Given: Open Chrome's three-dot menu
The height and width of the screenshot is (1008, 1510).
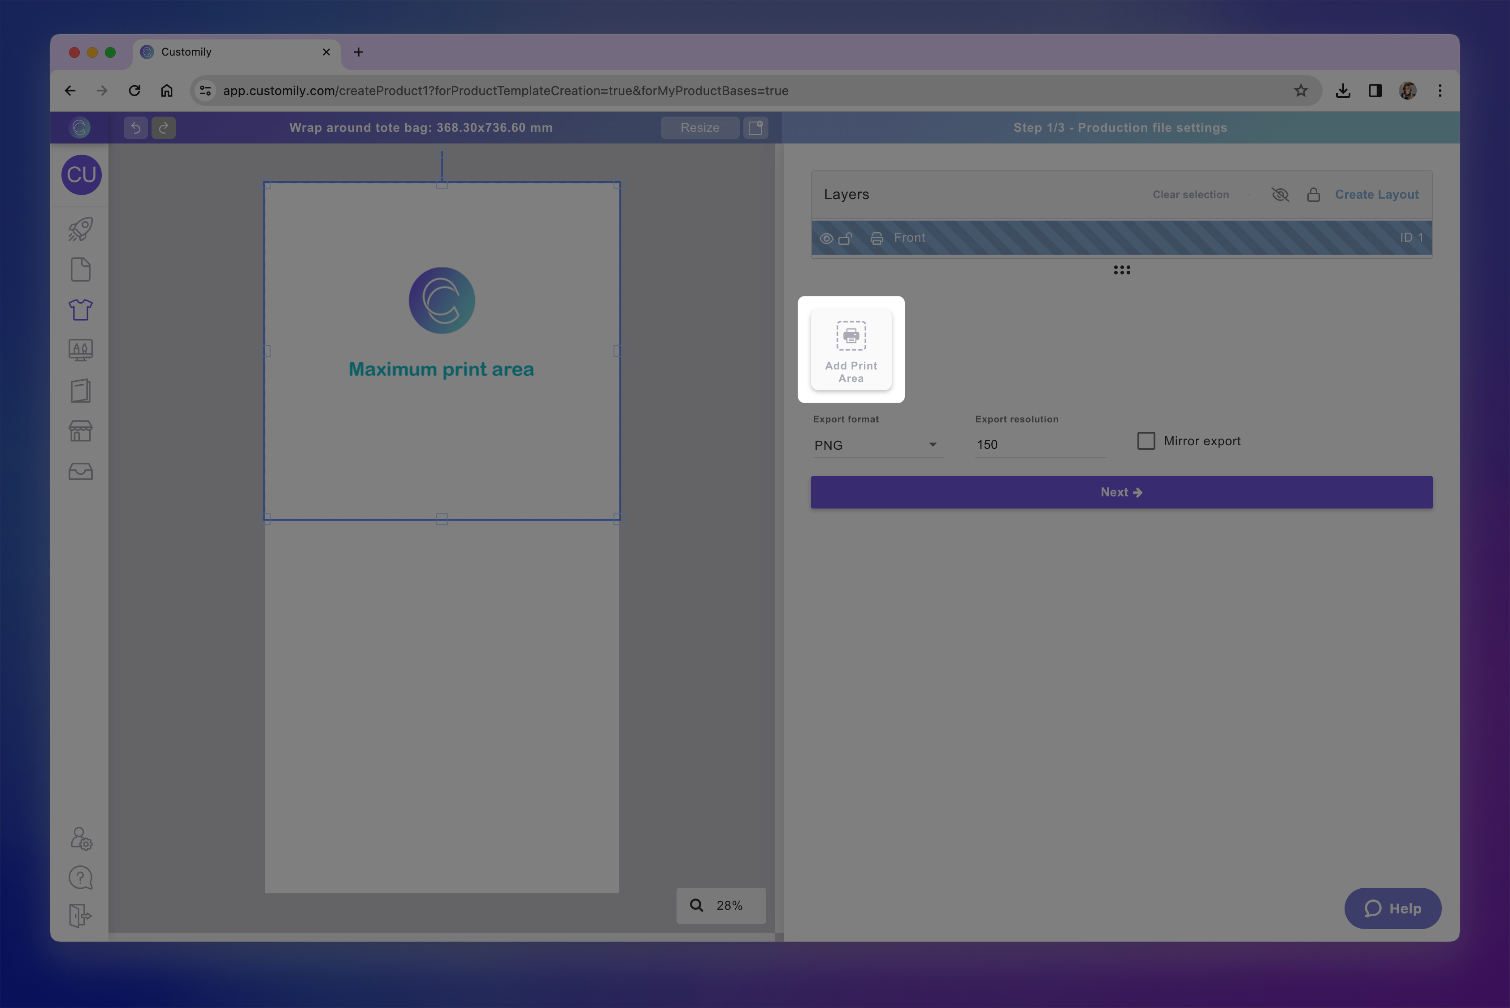Looking at the screenshot, I should 1440,91.
